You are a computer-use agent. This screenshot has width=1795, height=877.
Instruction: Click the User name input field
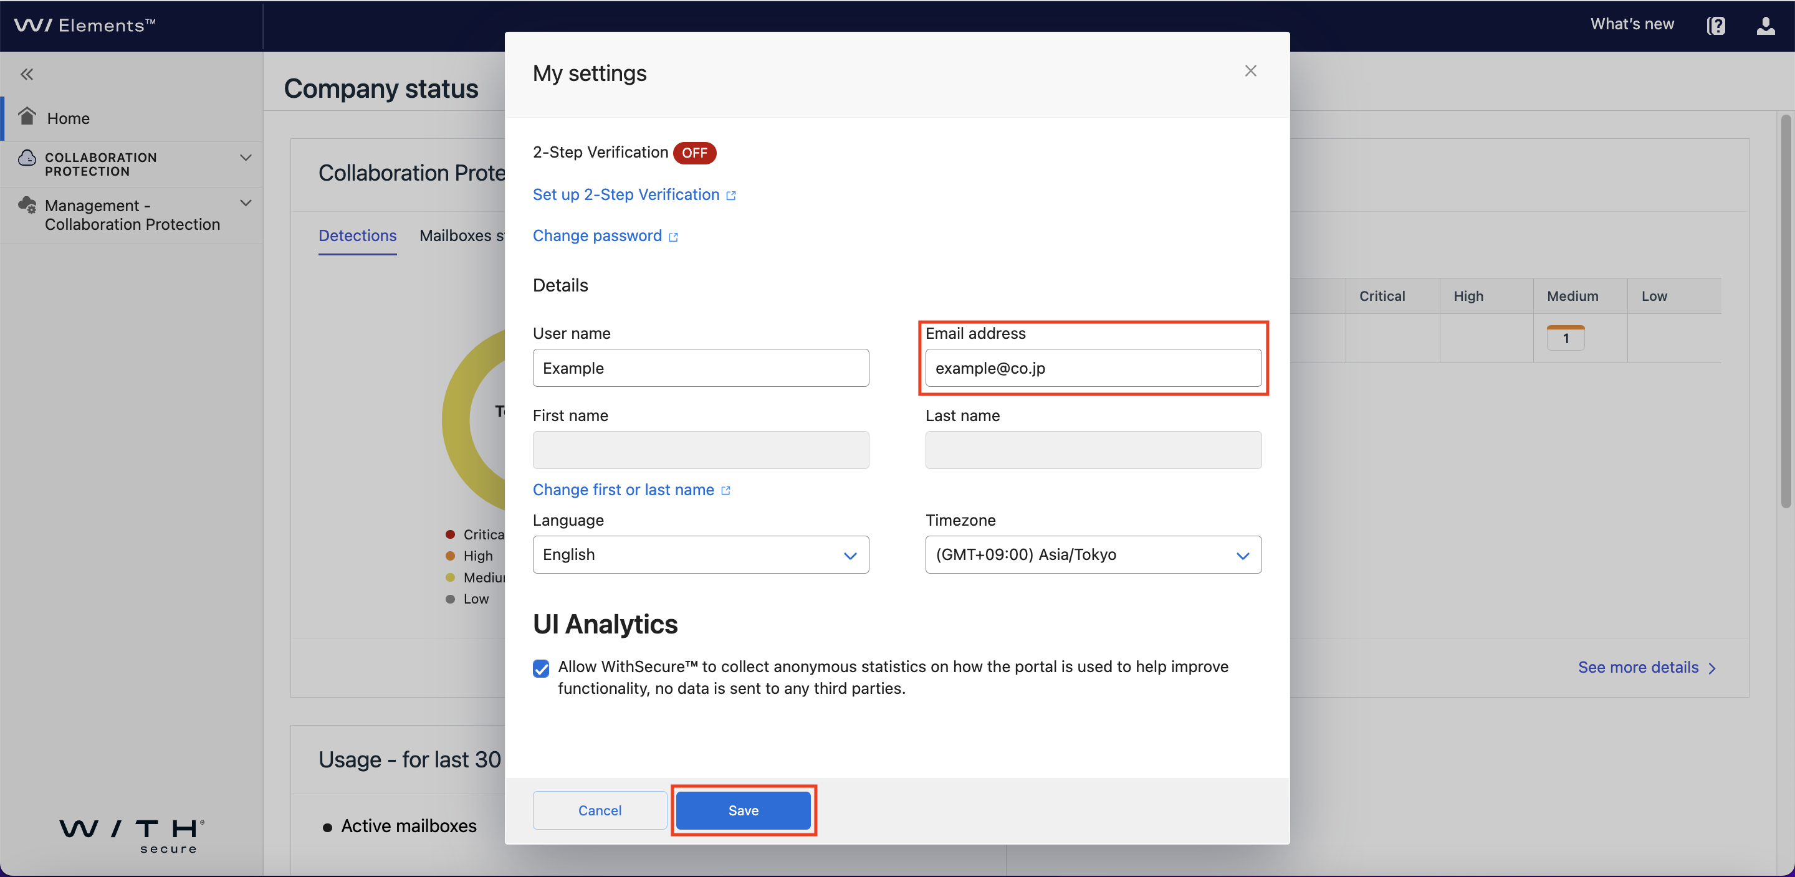(x=701, y=367)
